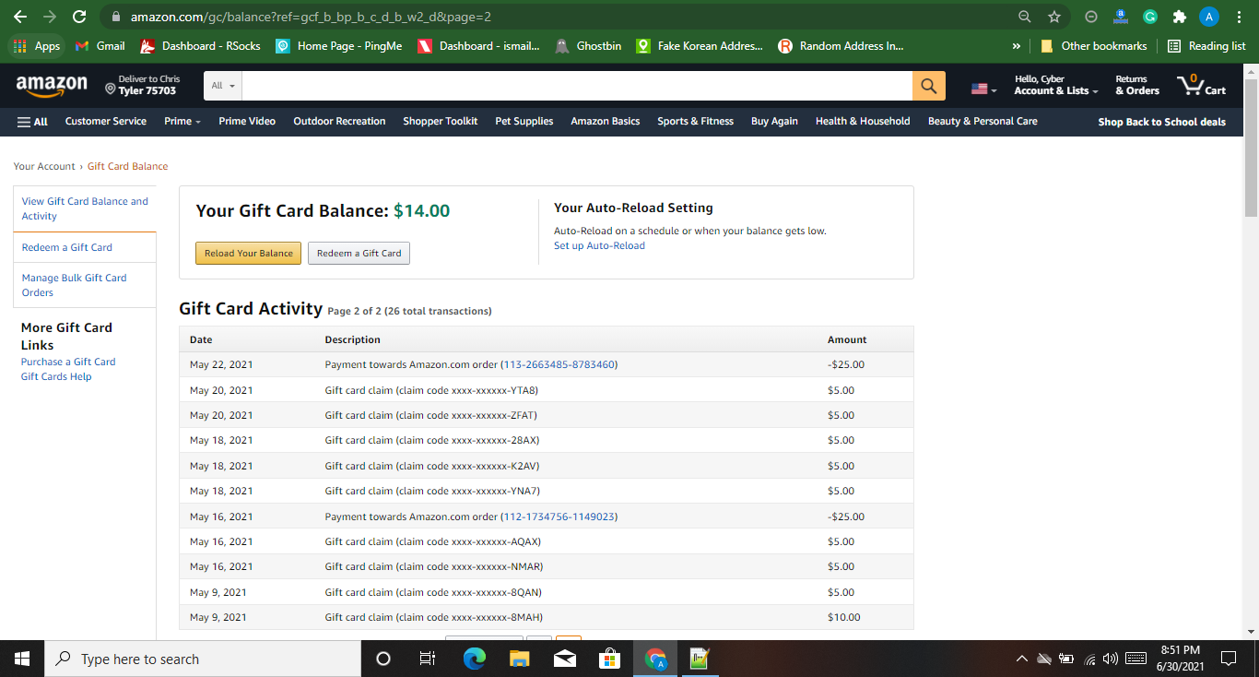Screen dimensions: 1259x677
Task: Open Customer Service in nav bar
Action: [106, 121]
